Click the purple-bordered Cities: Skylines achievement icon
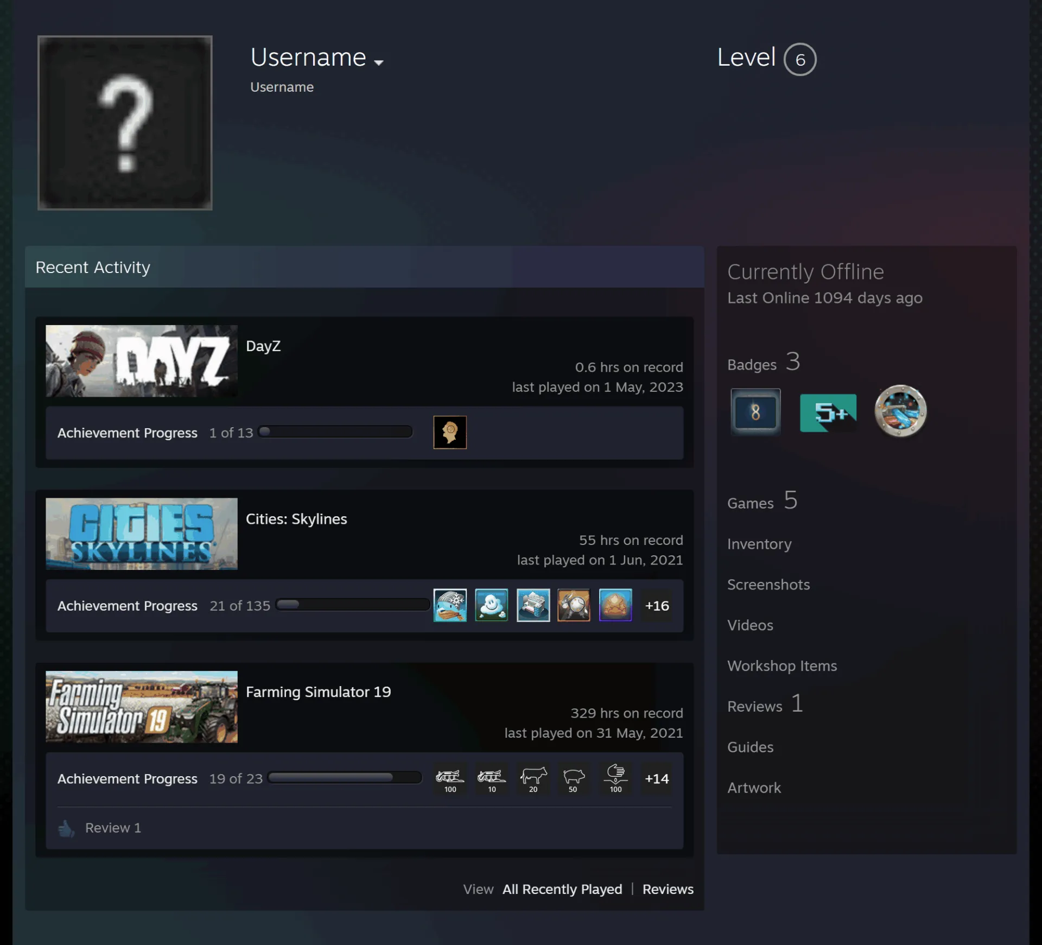1042x945 pixels. click(x=615, y=605)
